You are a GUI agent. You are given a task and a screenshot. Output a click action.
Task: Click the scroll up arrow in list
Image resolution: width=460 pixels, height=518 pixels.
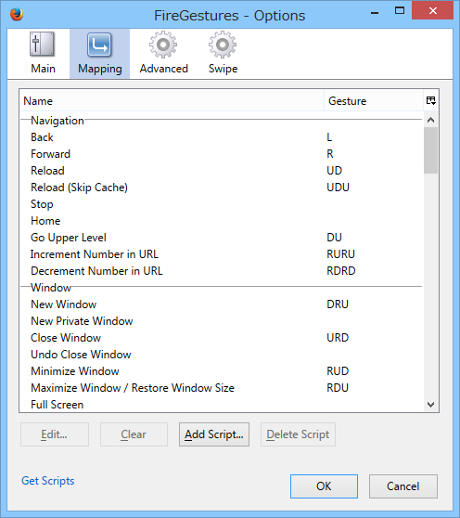430,120
